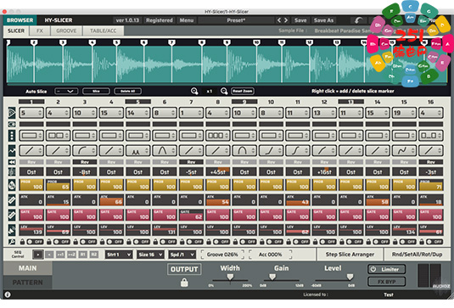Click the level row icon
The image size is (454, 308).
[12, 230]
